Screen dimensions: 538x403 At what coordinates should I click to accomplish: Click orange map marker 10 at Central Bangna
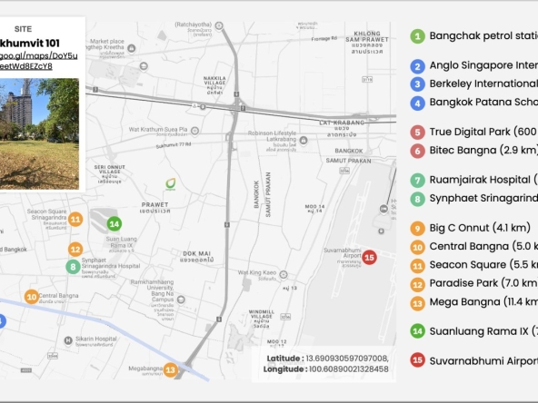pyautogui.click(x=32, y=297)
